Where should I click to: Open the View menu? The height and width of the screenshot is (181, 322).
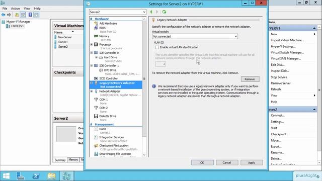click(27, 9)
